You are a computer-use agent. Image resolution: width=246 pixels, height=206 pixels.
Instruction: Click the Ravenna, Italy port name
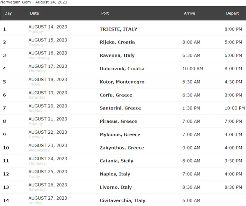(x=117, y=55)
